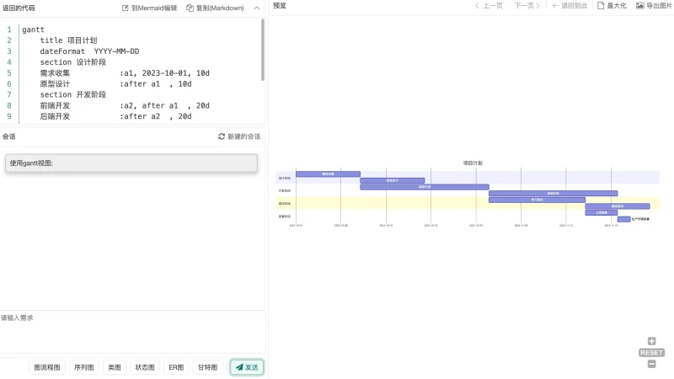Click code line 9 后端开发
This screenshot has width=674, height=379.
(x=115, y=116)
